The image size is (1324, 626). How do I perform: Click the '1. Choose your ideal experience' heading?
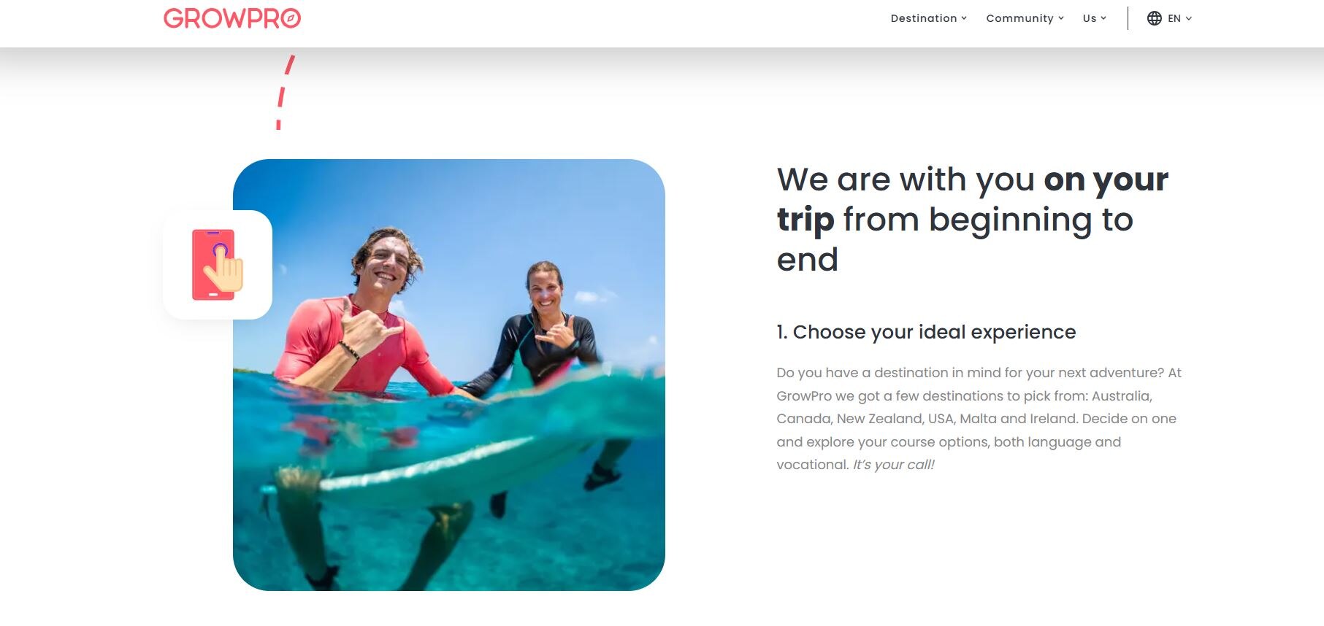[x=926, y=332]
